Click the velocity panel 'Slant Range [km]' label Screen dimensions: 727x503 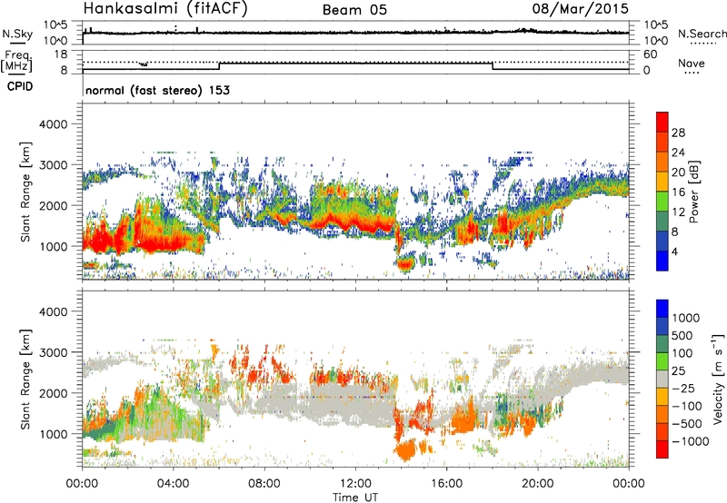(25, 379)
